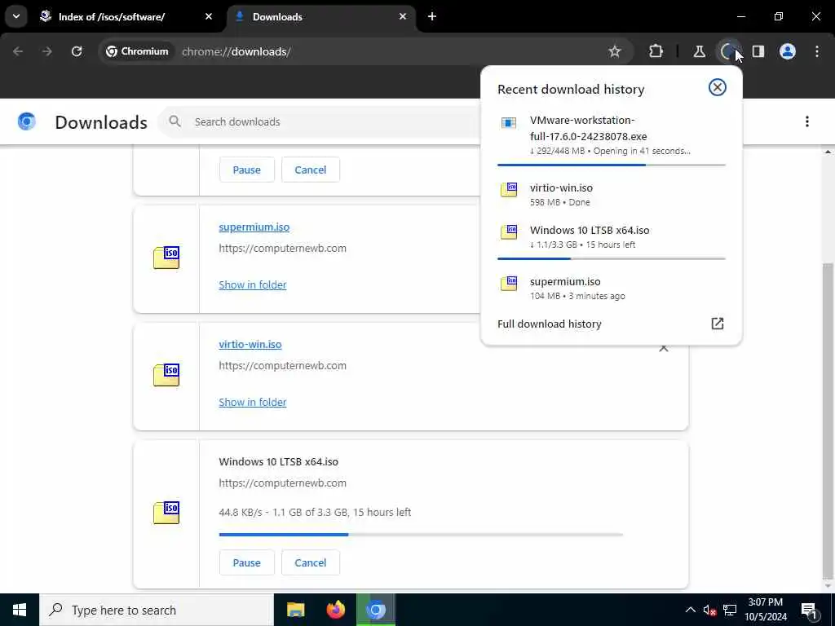Click virtio-win.iso iso icon in popup

[509, 189]
